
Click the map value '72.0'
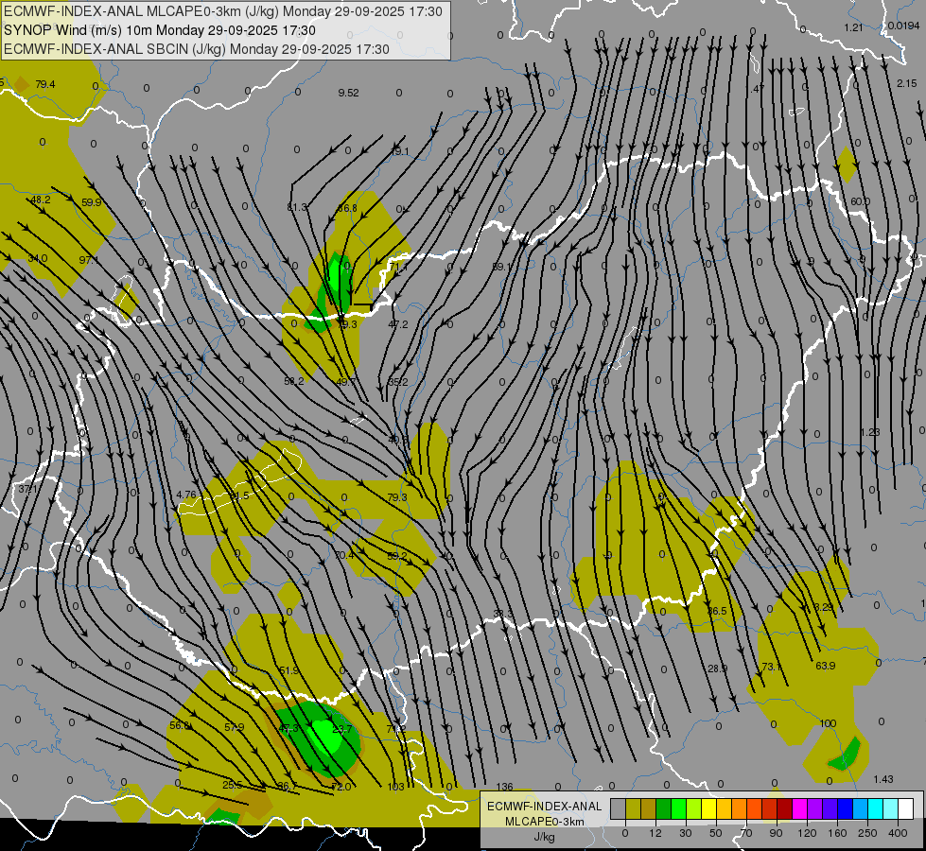pyautogui.click(x=341, y=787)
